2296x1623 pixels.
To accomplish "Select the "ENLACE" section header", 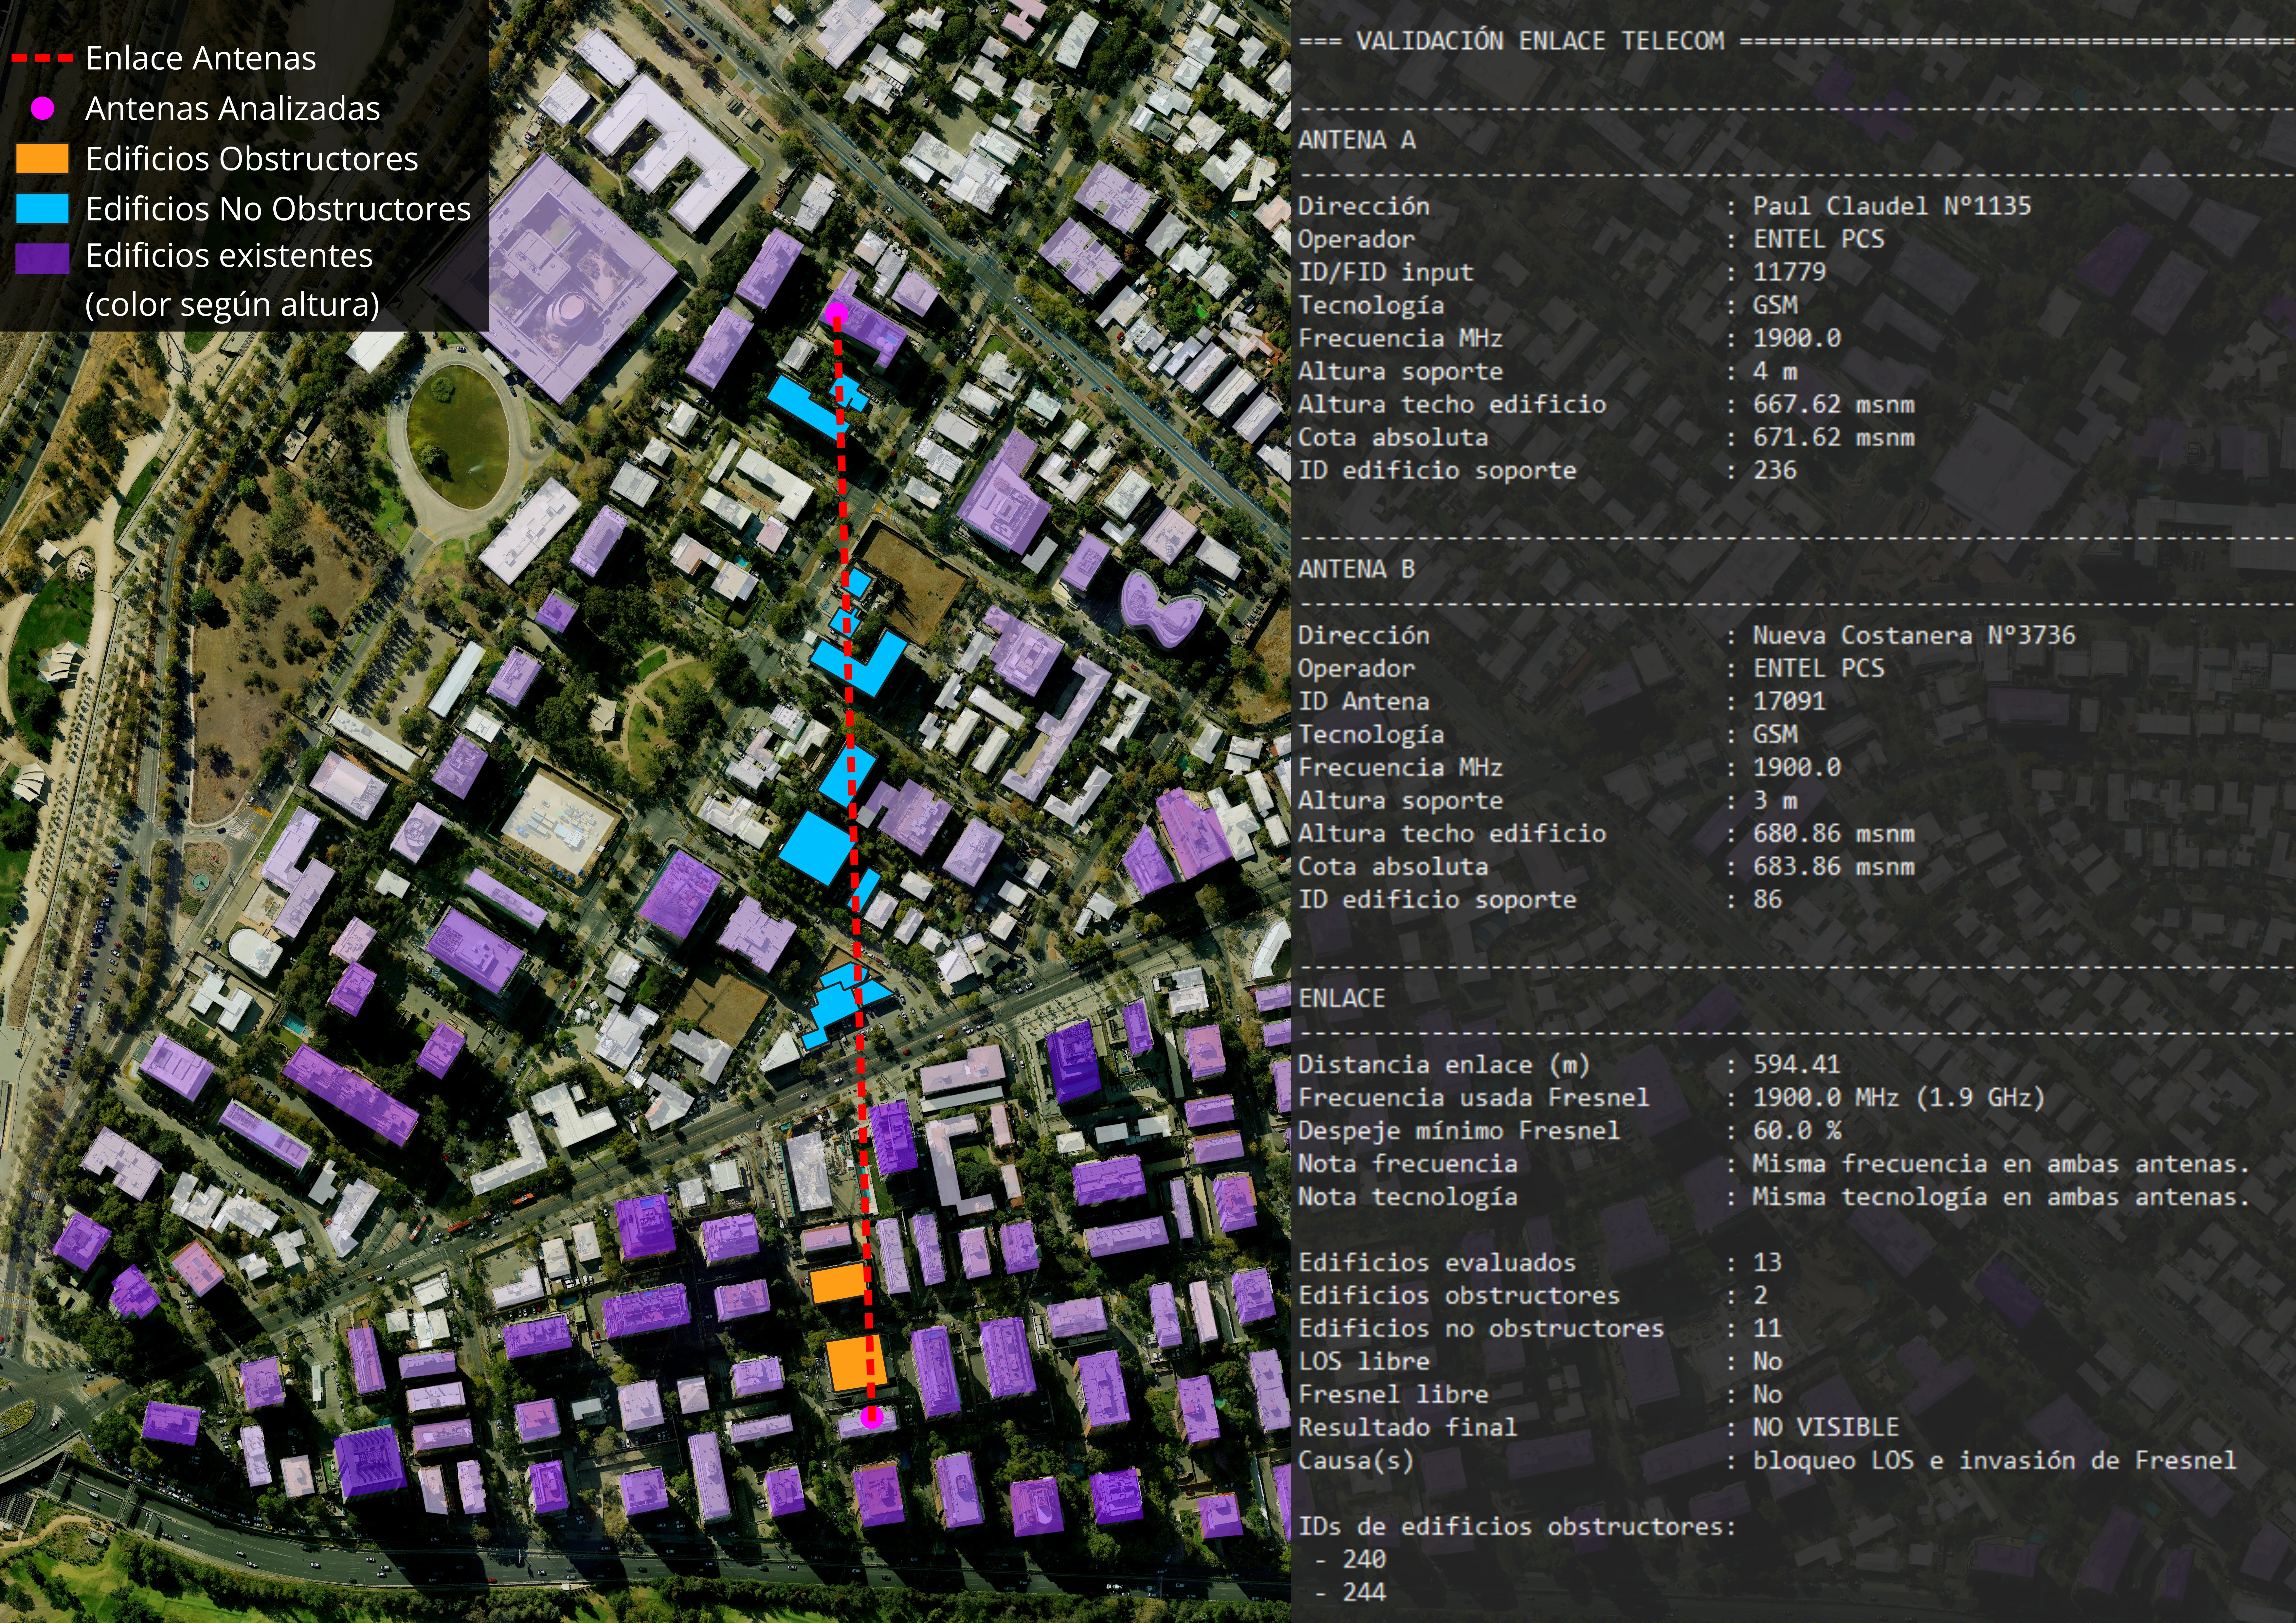I will [x=1342, y=998].
